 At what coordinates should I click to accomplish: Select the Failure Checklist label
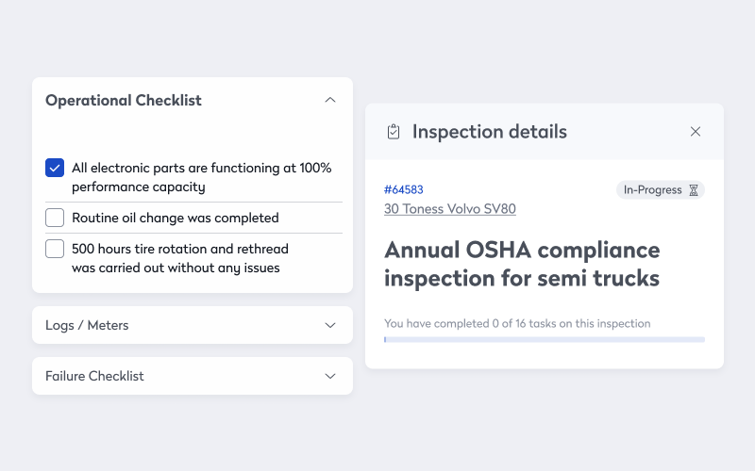94,376
